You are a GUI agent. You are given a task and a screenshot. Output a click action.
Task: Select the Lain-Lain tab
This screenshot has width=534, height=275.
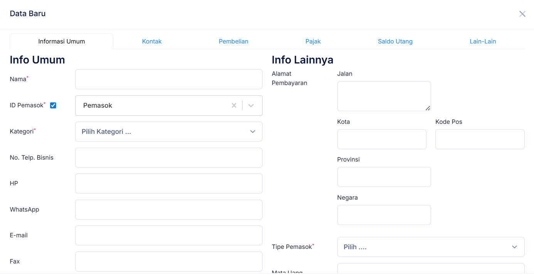point(482,42)
